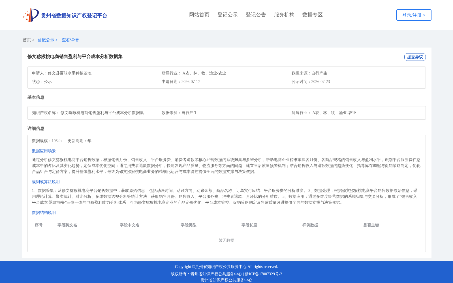Click the 公示时间：2026-07-23 text

click(311, 82)
